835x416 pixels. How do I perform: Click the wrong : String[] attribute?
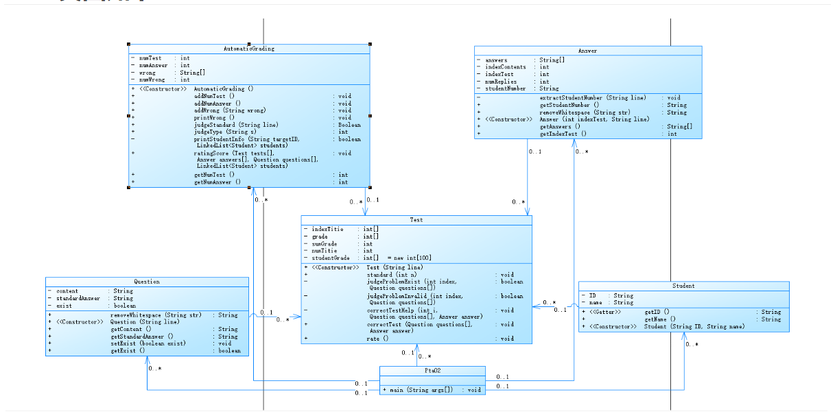tap(168, 73)
